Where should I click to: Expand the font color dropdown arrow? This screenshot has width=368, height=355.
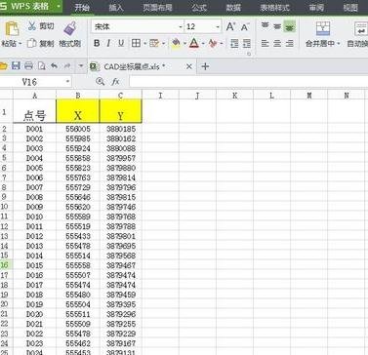click(203, 43)
